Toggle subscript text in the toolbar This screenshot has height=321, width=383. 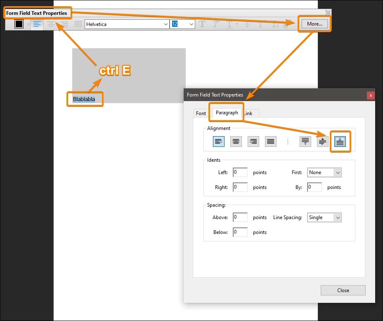coord(275,24)
